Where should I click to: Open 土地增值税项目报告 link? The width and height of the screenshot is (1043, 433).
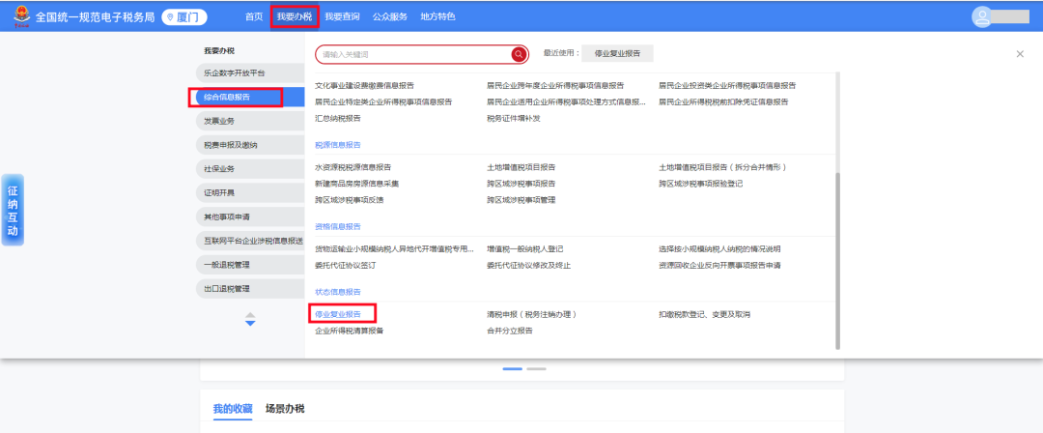[521, 167]
